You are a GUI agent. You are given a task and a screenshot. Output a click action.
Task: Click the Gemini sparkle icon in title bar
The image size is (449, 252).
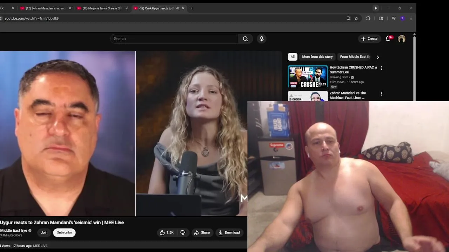376,8
